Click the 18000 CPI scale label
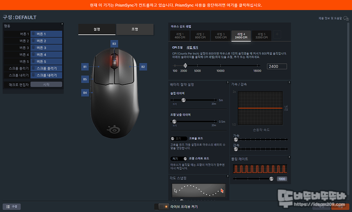This screenshot has height=212, width=352. click(x=257, y=71)
